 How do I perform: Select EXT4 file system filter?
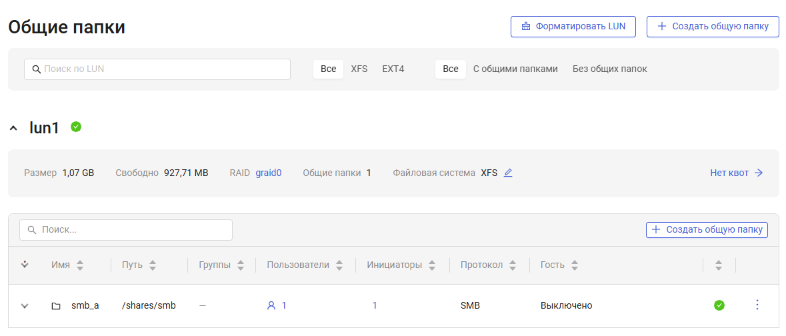coord(393,69)
